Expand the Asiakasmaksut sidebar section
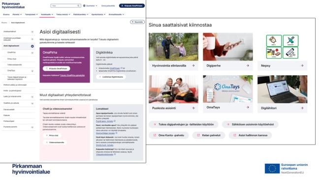The width and height of the screenshot is (320, 180). pos(32,32)
